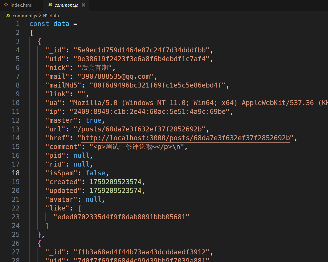Open the data breadcrumb symbol picker

54,16
